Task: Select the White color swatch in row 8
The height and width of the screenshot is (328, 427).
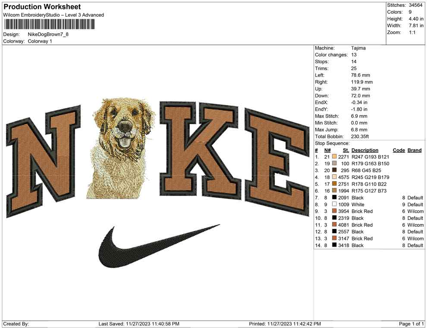Action: [334, 204]
